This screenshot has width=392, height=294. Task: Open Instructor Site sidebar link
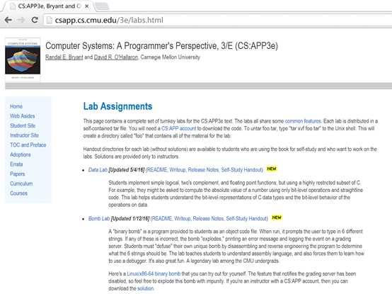24,135
